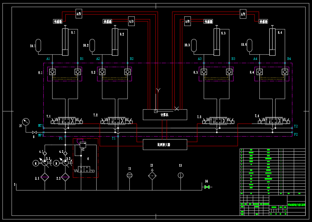
Task: Select thermometer symbol 13
Action: 180,175
